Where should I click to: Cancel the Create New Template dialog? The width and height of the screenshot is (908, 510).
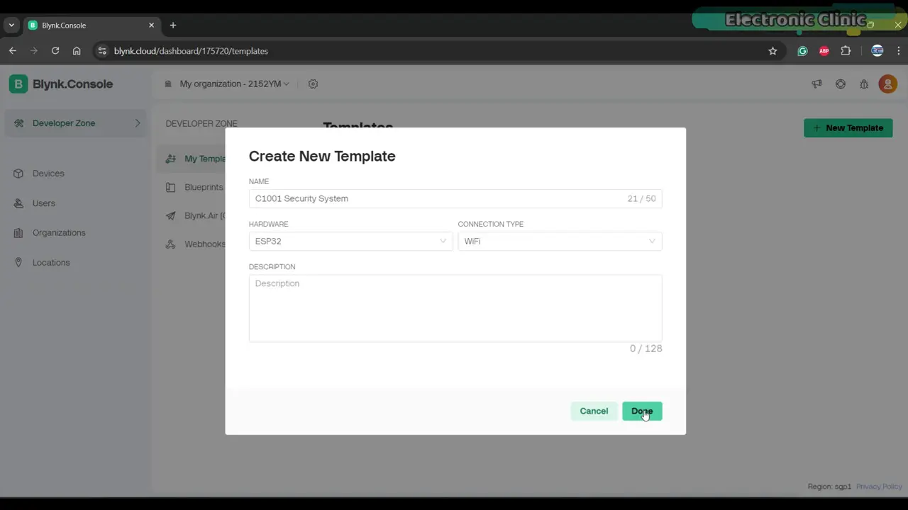pos(594,411)
